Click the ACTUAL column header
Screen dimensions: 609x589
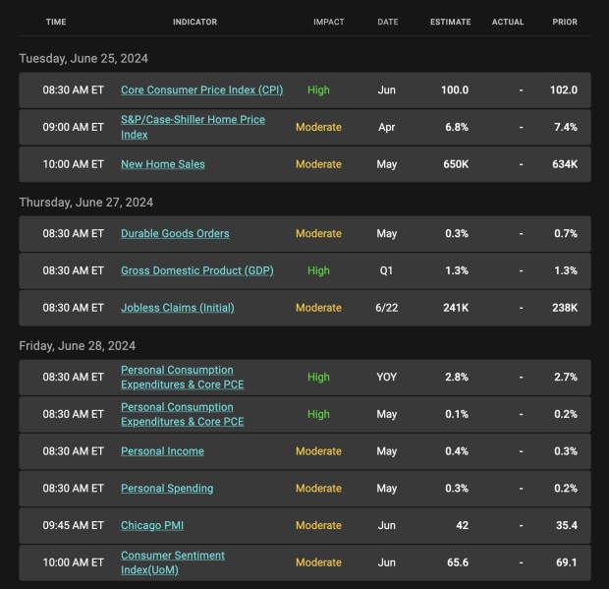pyautogui.click(x=508, y=22)
